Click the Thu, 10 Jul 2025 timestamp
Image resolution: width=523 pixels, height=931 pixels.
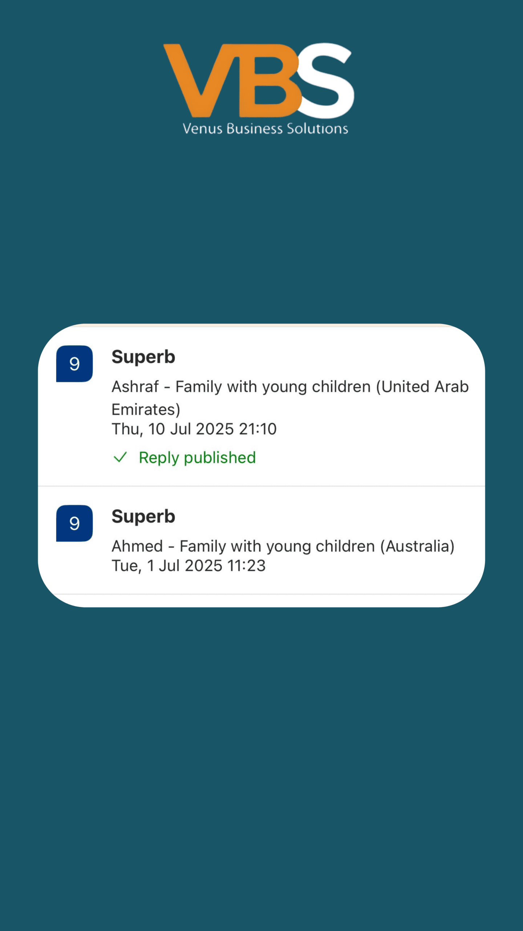194,429
